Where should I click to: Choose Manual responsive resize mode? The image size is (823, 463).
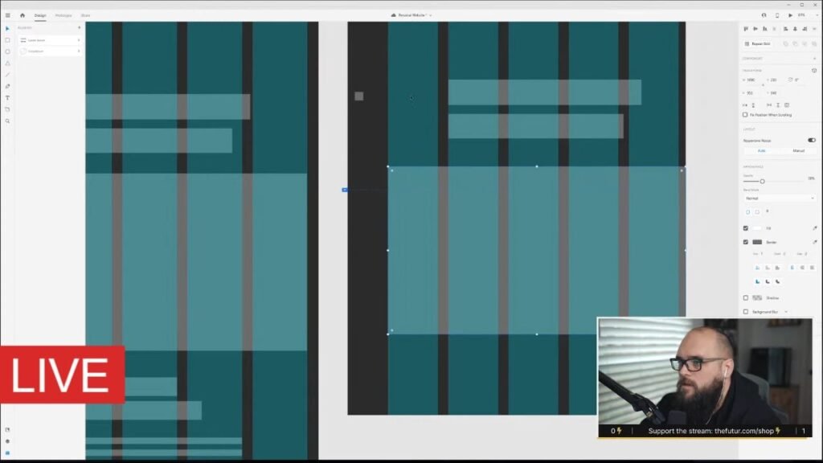(x=798, y=150)
